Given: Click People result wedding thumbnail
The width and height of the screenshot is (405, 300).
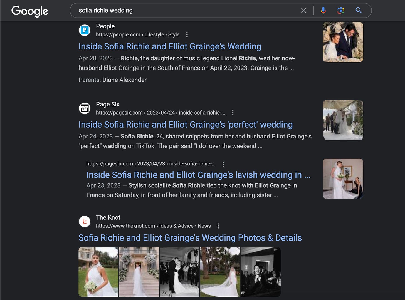Looking at the screenshot, I should 343,42.
